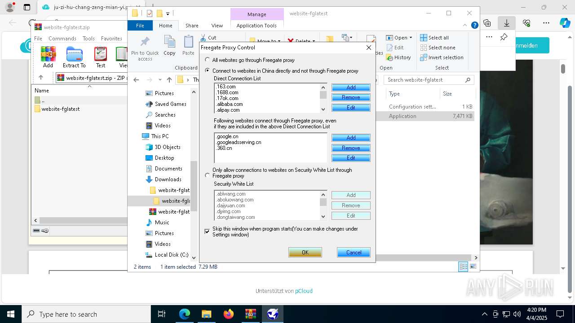Switch to Share tab in Explorer
The height and width of the screenshot is (323, 575).
point(192,26)
